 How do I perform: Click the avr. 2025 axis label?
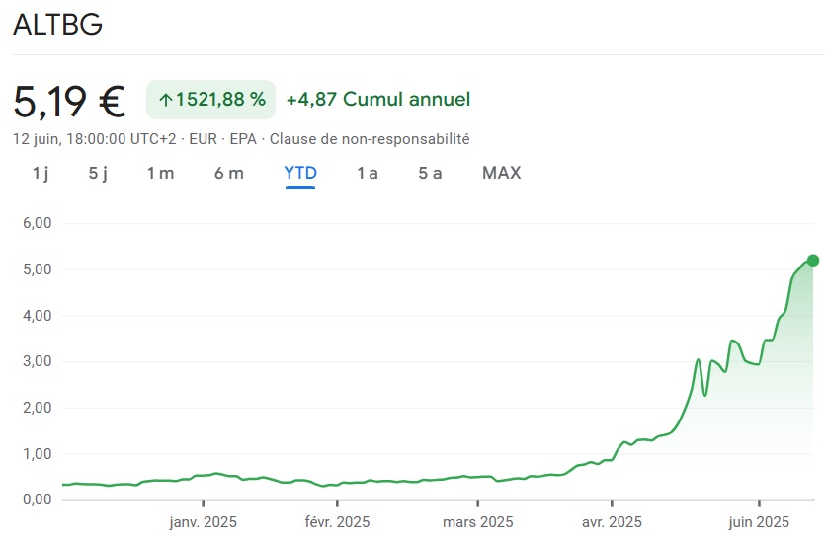(x=612, y=522)
